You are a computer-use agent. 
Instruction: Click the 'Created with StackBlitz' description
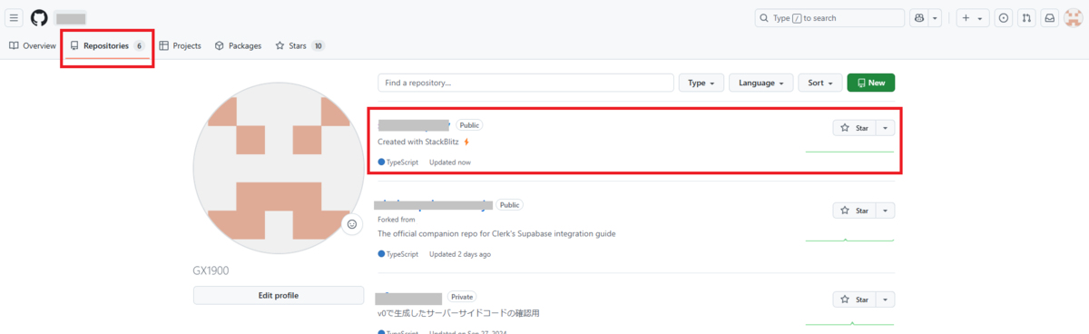(x=424, y=142)
